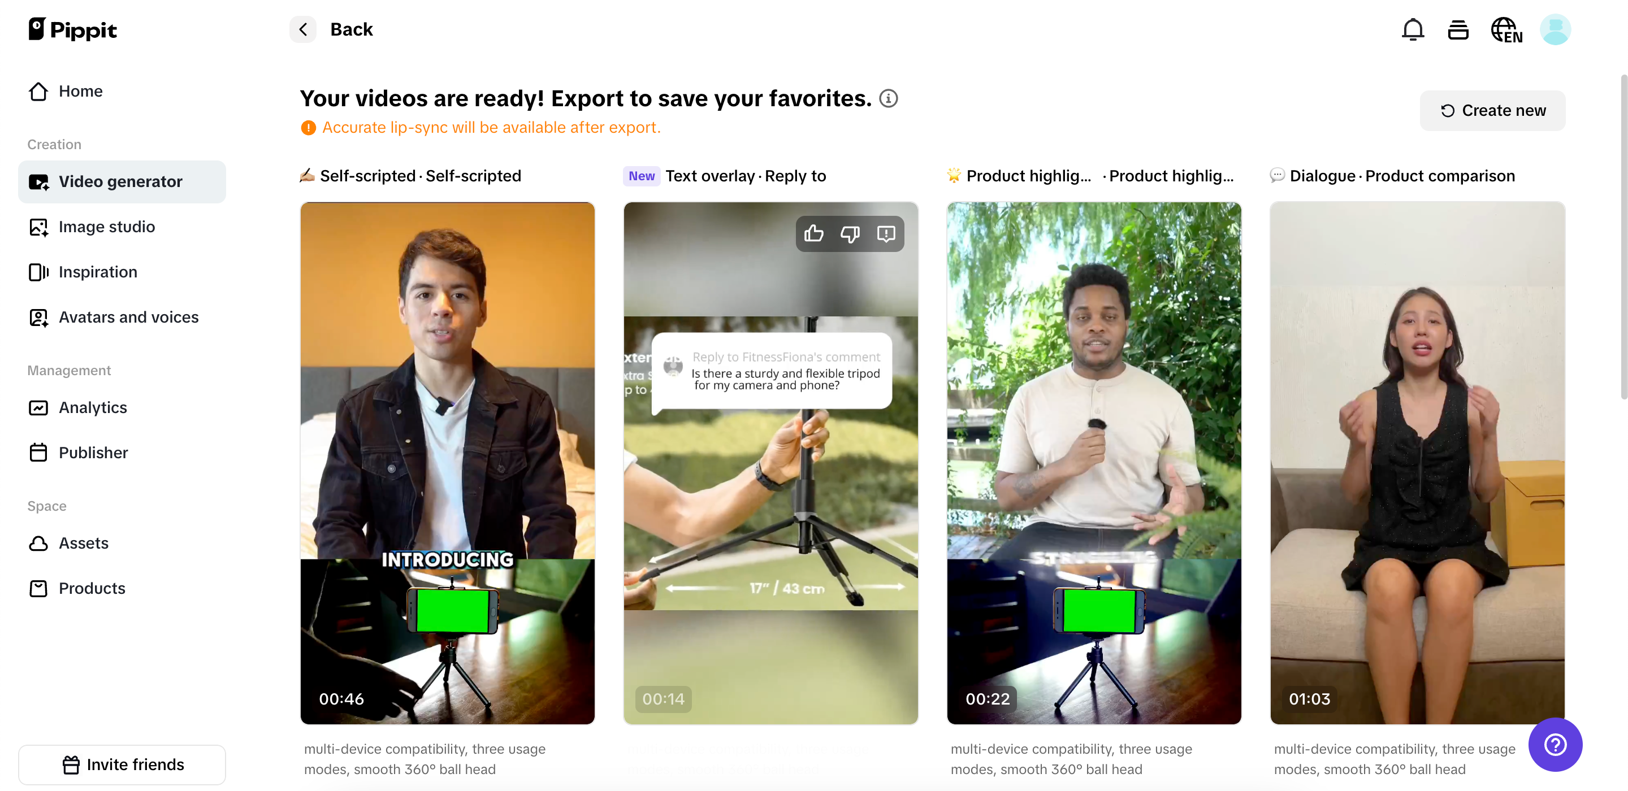The image size is (1628, 791).
Task: Open the user profile avatar menu
Action: 1555,30
